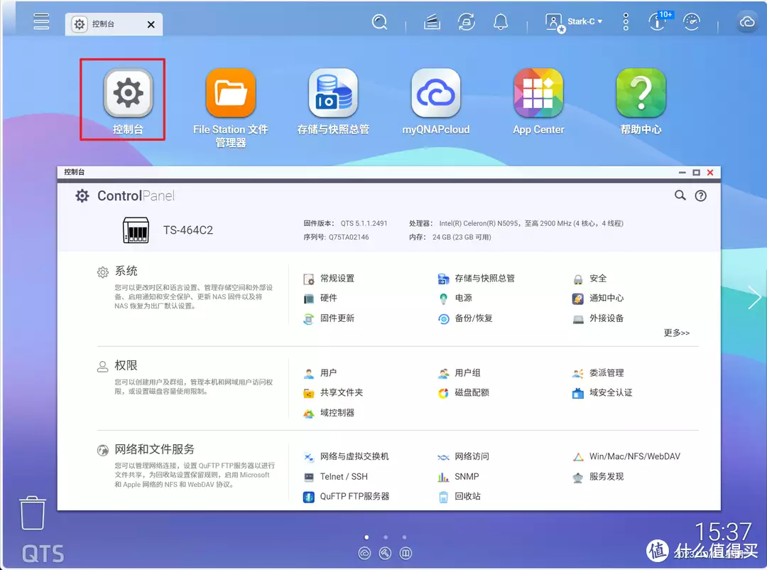
Task: Open 电源 settings
Action: tap(455, 299)
